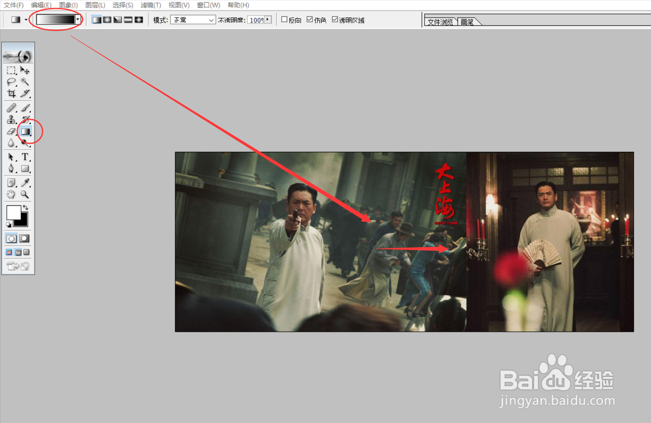Viewport: 651px width, 423px height.
Task: Select Linear Gradient style
Action: coord(97,20)
